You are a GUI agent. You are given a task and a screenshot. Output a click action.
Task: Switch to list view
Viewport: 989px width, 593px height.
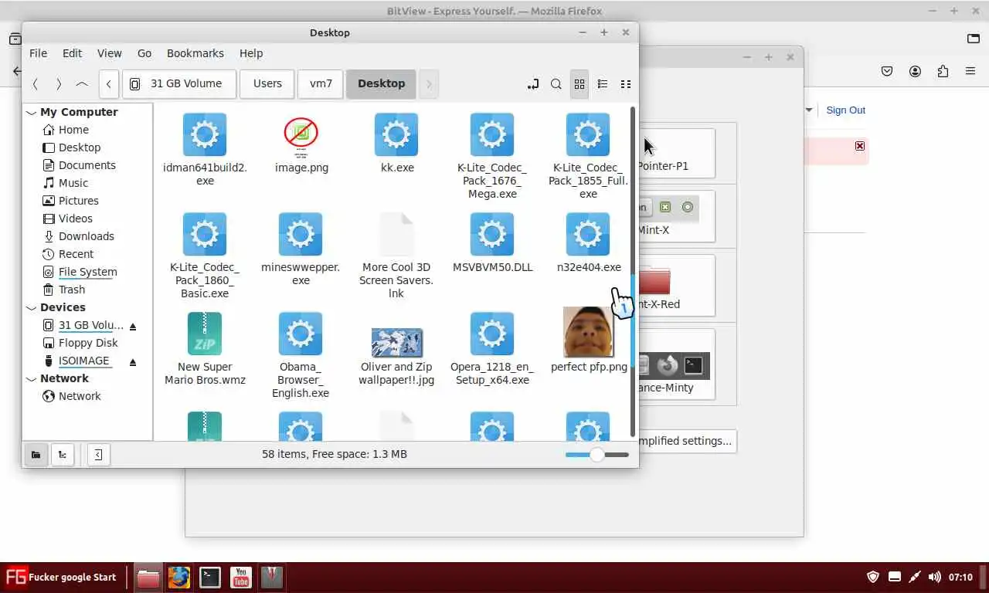(x=603, y=84)
